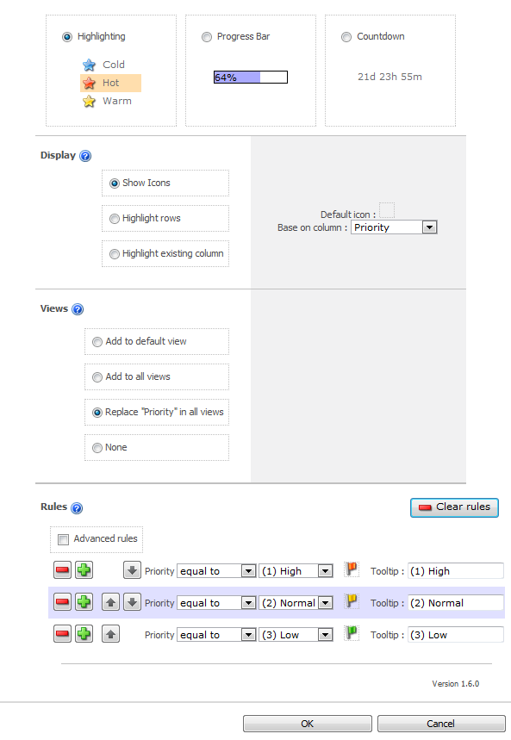The height and width of the screenshot is (740, 511).
Task: Select the Progress Bar radio option
Action: (207, 37)
